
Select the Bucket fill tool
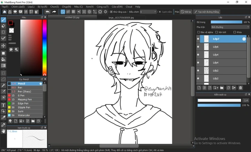click(3, 59)
